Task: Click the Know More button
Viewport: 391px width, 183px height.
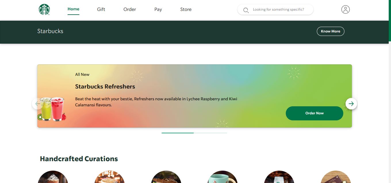Action: point(330,31)
